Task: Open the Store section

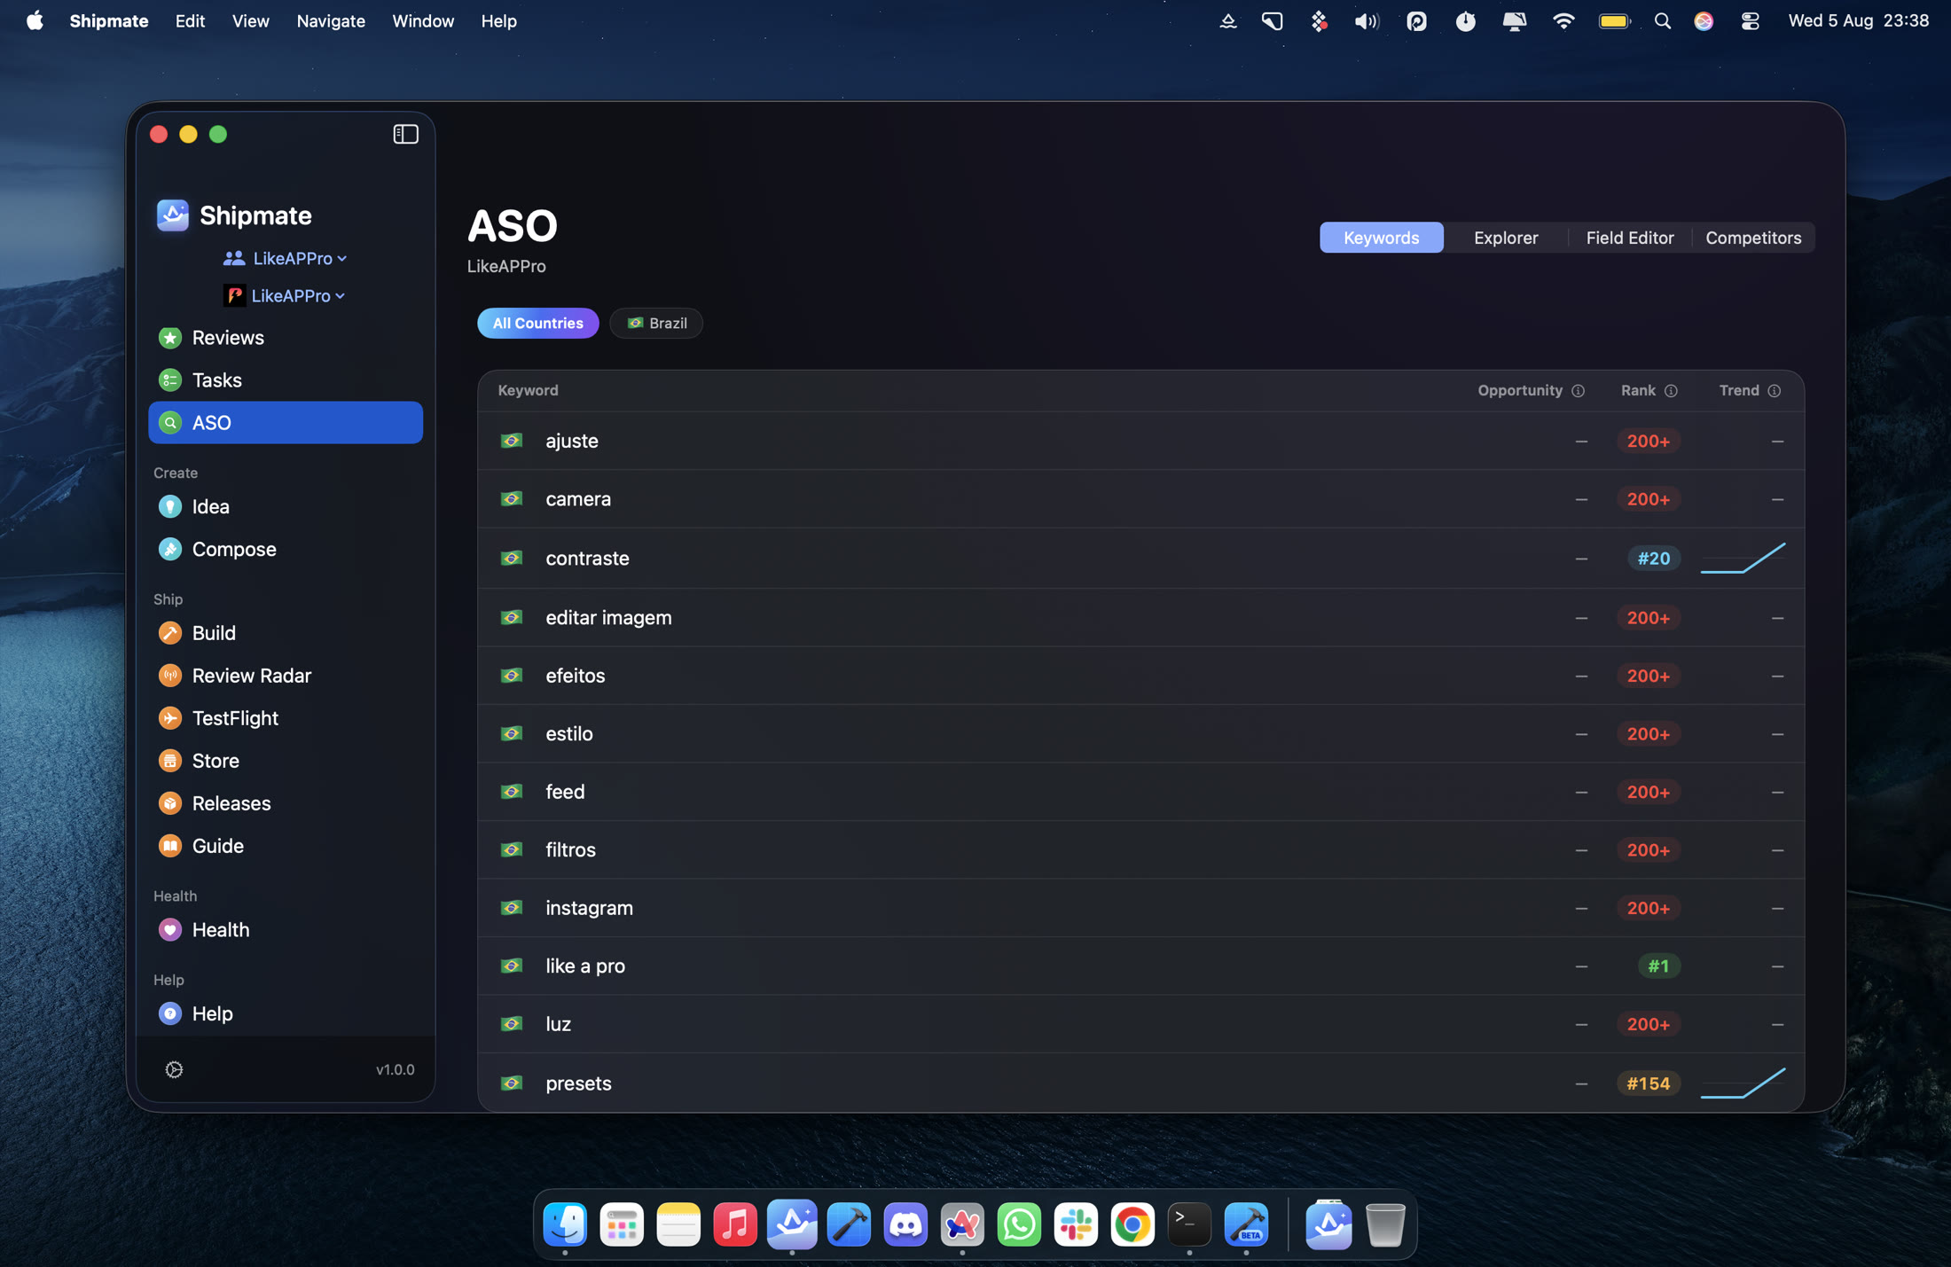Action: [285, 761]
